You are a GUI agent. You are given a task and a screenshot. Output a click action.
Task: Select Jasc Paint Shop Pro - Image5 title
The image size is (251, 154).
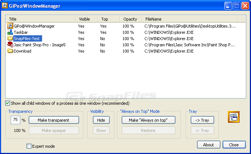point(40,45)
